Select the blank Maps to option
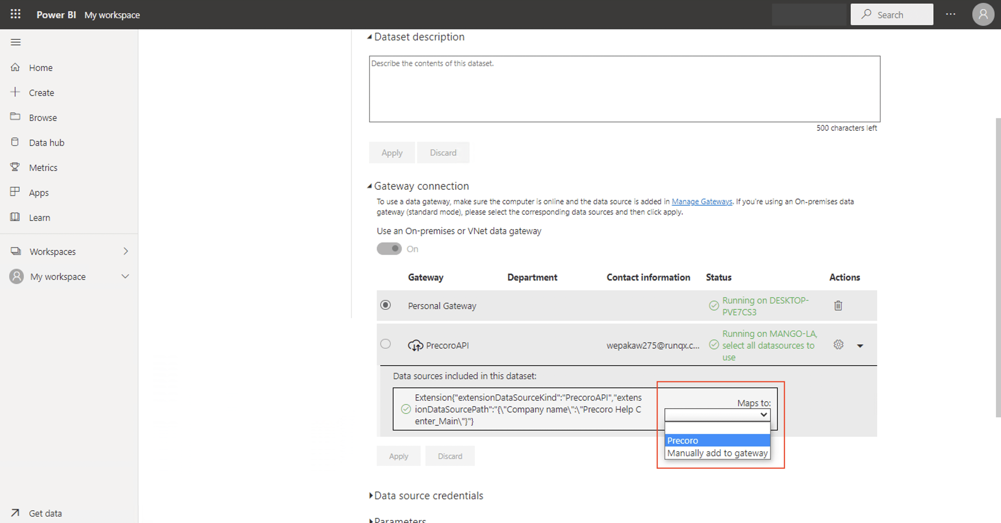This screenshot has height=523, width=1001. tap(717, 428)
